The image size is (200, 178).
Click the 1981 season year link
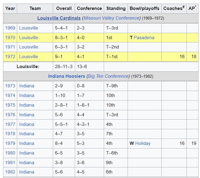coord(10,163)
